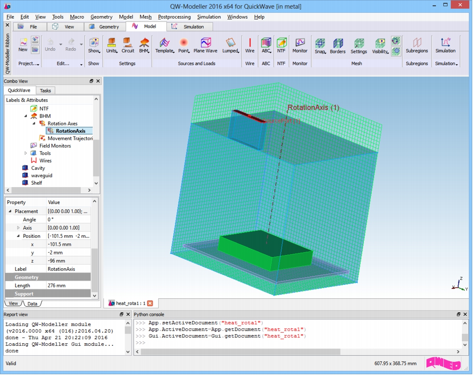Image resolution: width=473 pixels, height=375 pixels.
Task: Collapse the Placement property group
Action: 10,211
